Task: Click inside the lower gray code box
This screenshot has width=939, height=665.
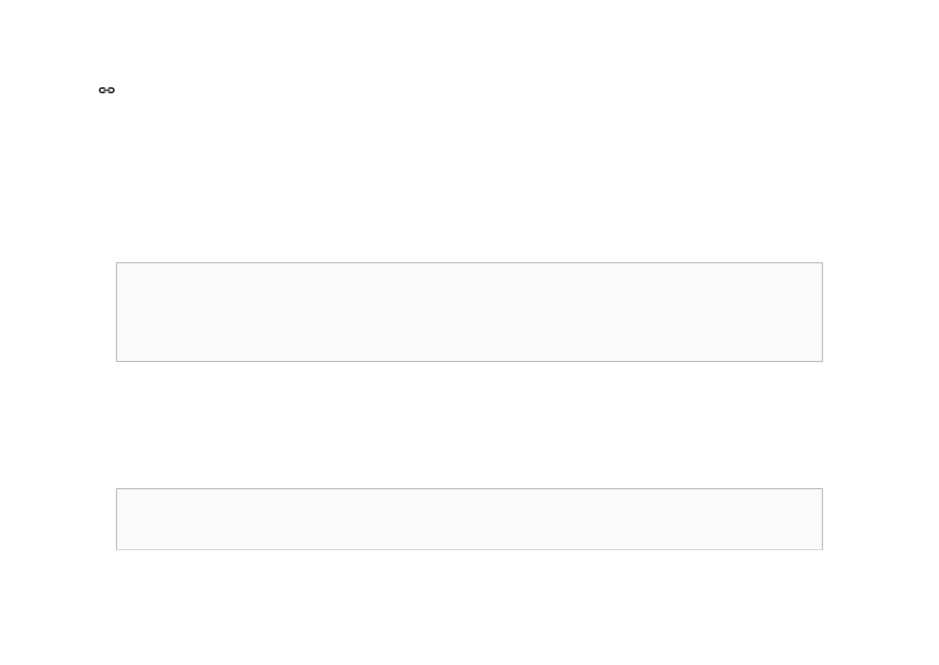Action: point(469,519)
